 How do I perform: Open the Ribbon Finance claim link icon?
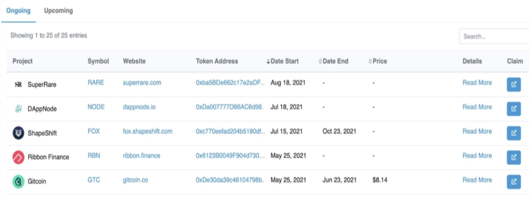tap(514, 157)
